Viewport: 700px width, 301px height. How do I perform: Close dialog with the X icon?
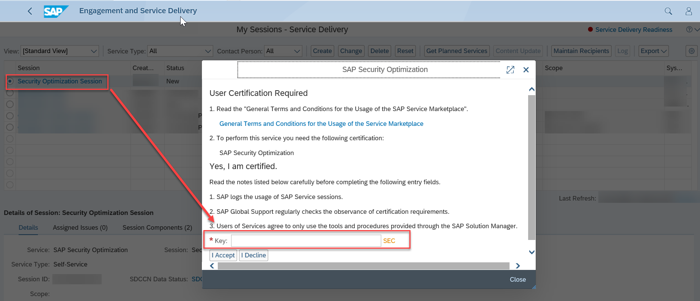(x=526, y=70)
